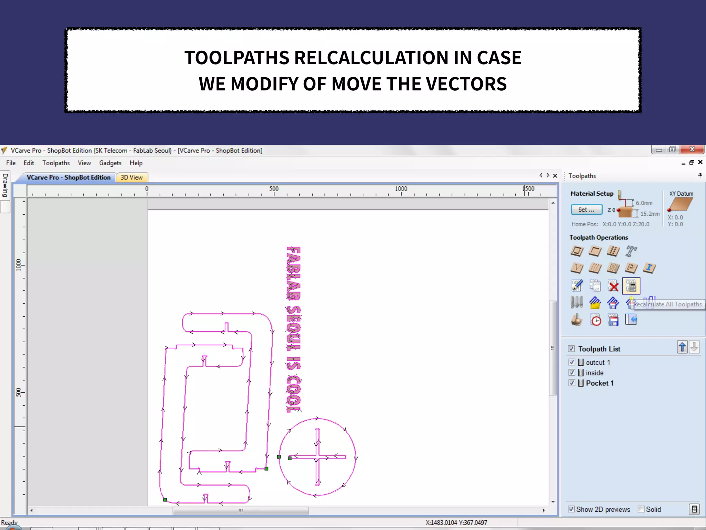This screenshot has height=530, width=706.
Task: Click the Estimate machining times clock icon
Action: point(595,320)
